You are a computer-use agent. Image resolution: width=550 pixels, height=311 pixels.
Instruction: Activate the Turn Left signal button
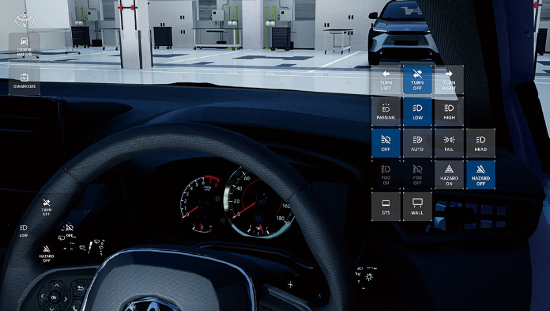tap(386, 79)
